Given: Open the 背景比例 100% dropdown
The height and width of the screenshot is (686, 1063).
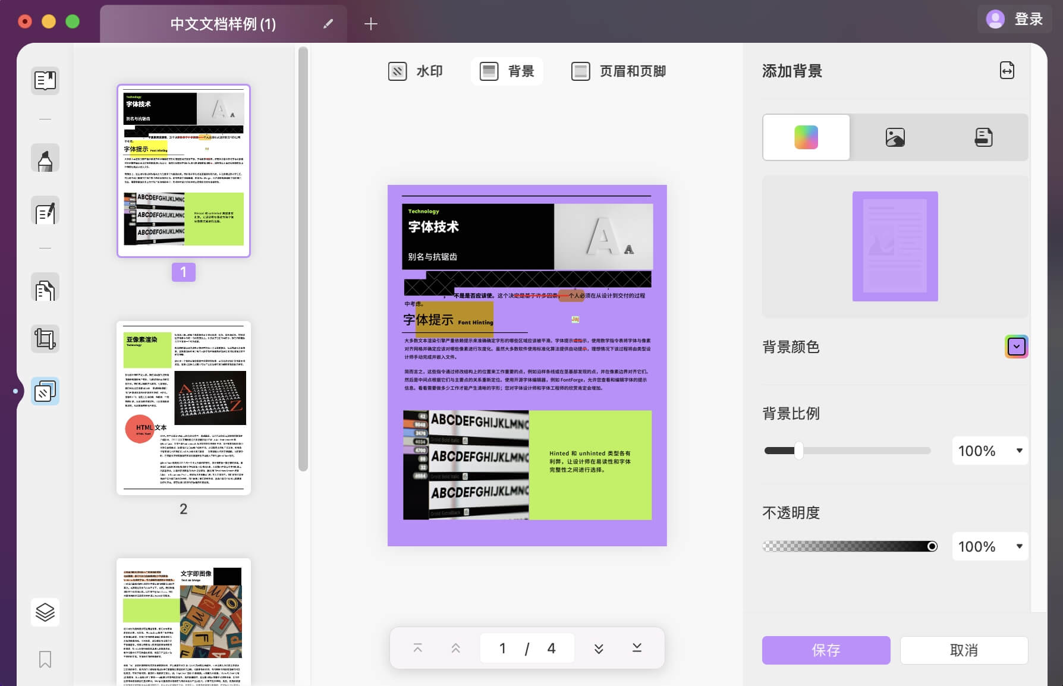Looking at the screenshot, I should click(x=990, y=451).
